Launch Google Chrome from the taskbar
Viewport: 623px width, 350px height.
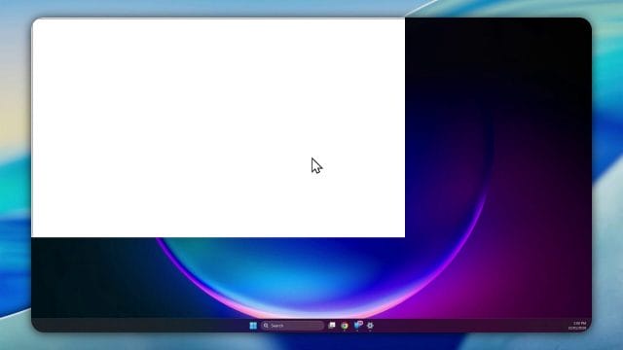coord(345,326)
